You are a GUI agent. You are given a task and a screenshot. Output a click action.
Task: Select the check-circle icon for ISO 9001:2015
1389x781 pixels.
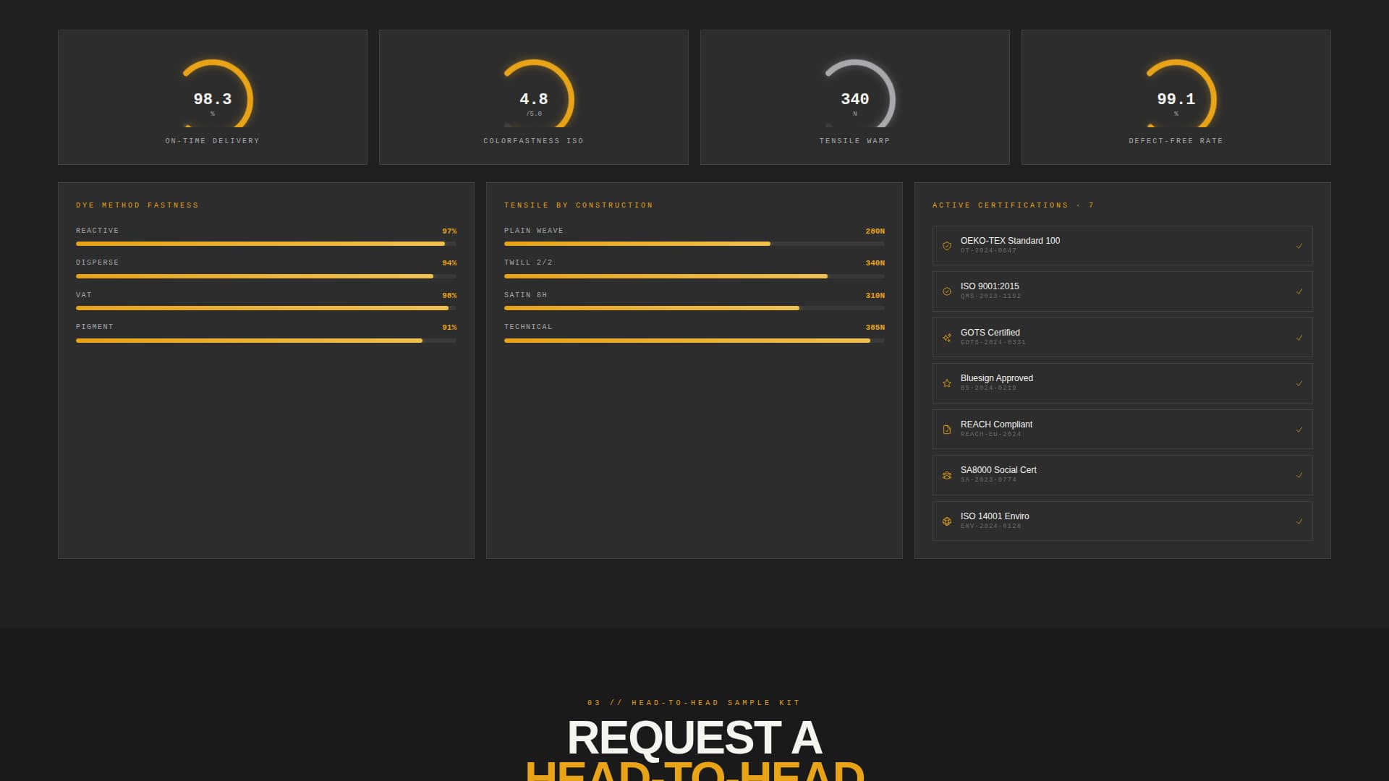click(946, 291)
